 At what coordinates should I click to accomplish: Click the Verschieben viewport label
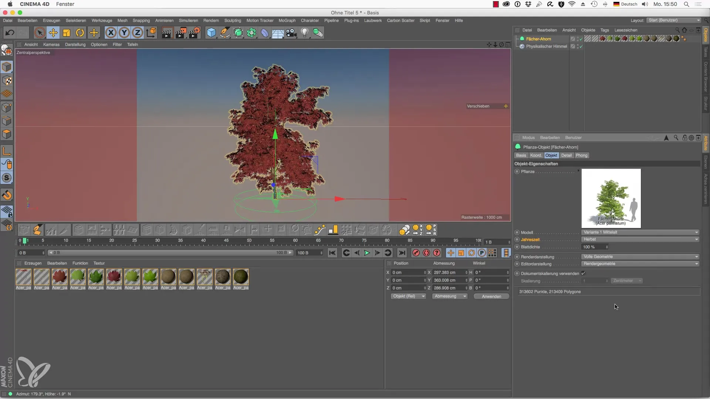[x=478, y=106]
